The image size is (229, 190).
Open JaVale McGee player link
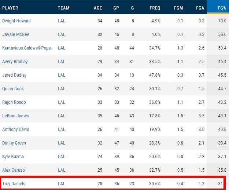pos(16,34)
